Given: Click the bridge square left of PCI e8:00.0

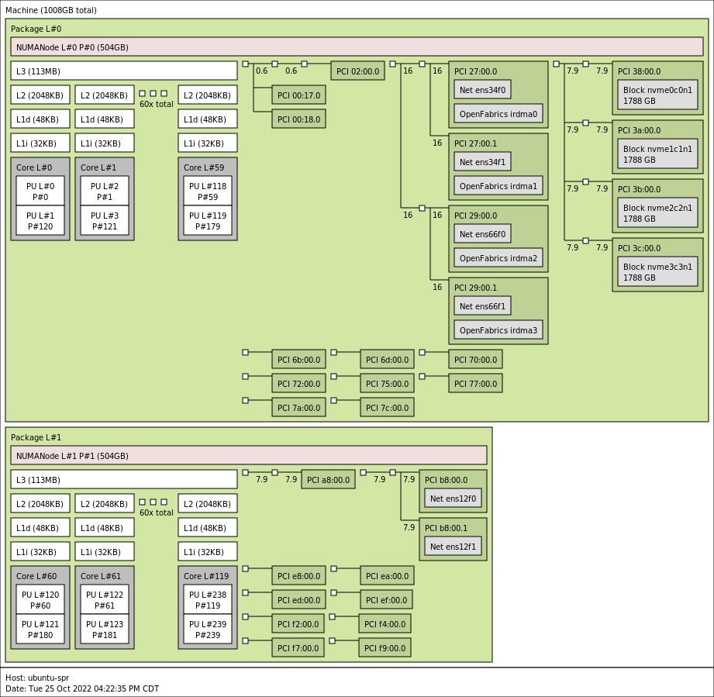Looking at the screenshot, I should pos(246,568).
